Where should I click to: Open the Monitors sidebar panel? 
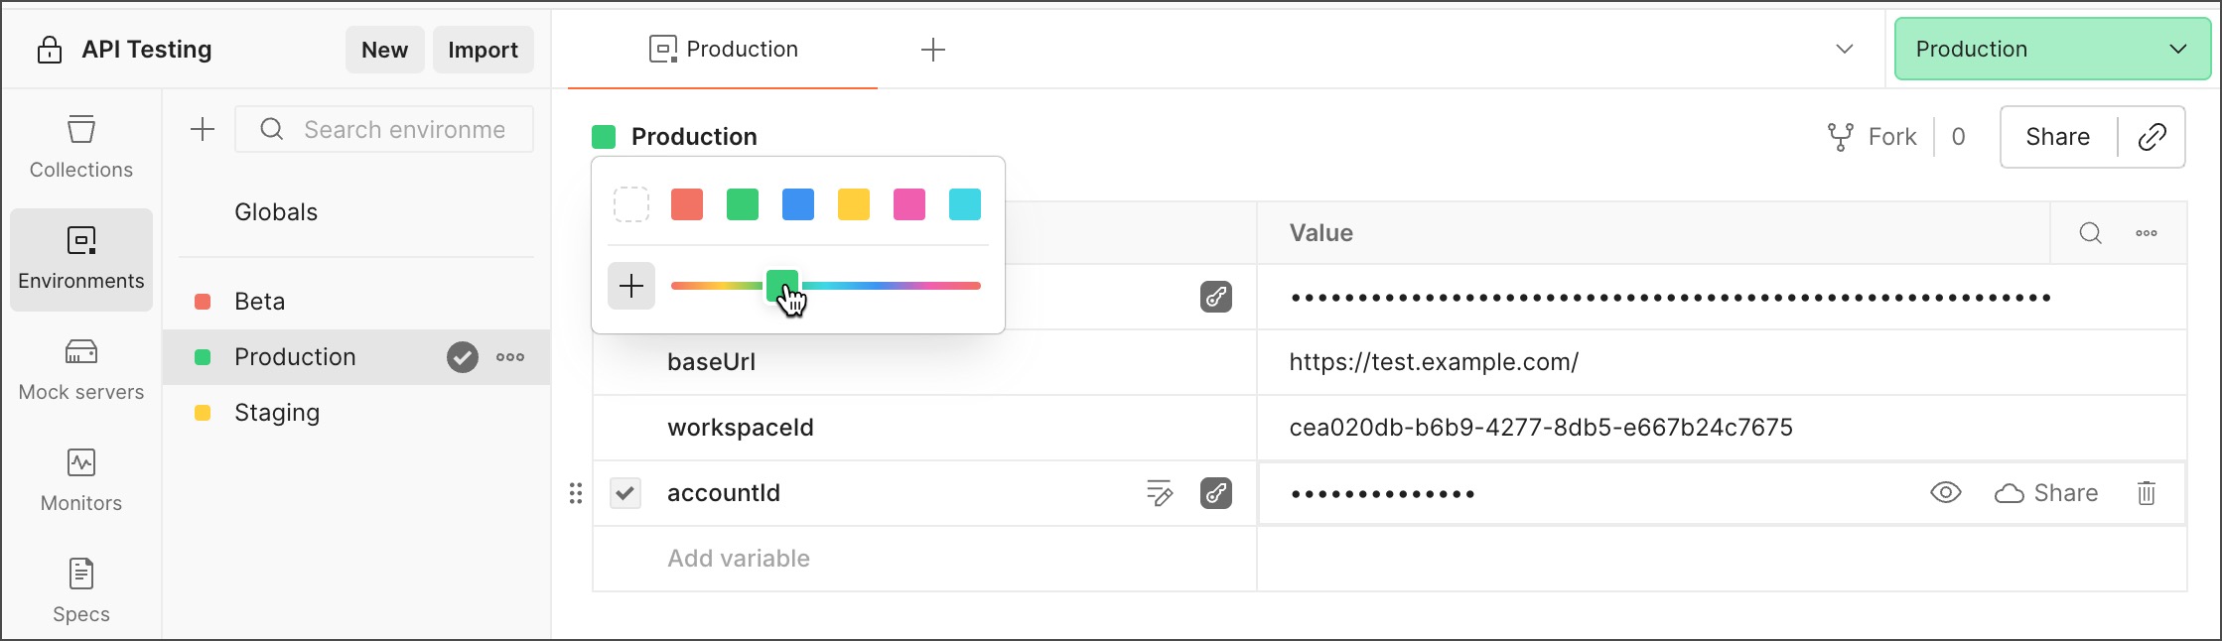[80, 479]
